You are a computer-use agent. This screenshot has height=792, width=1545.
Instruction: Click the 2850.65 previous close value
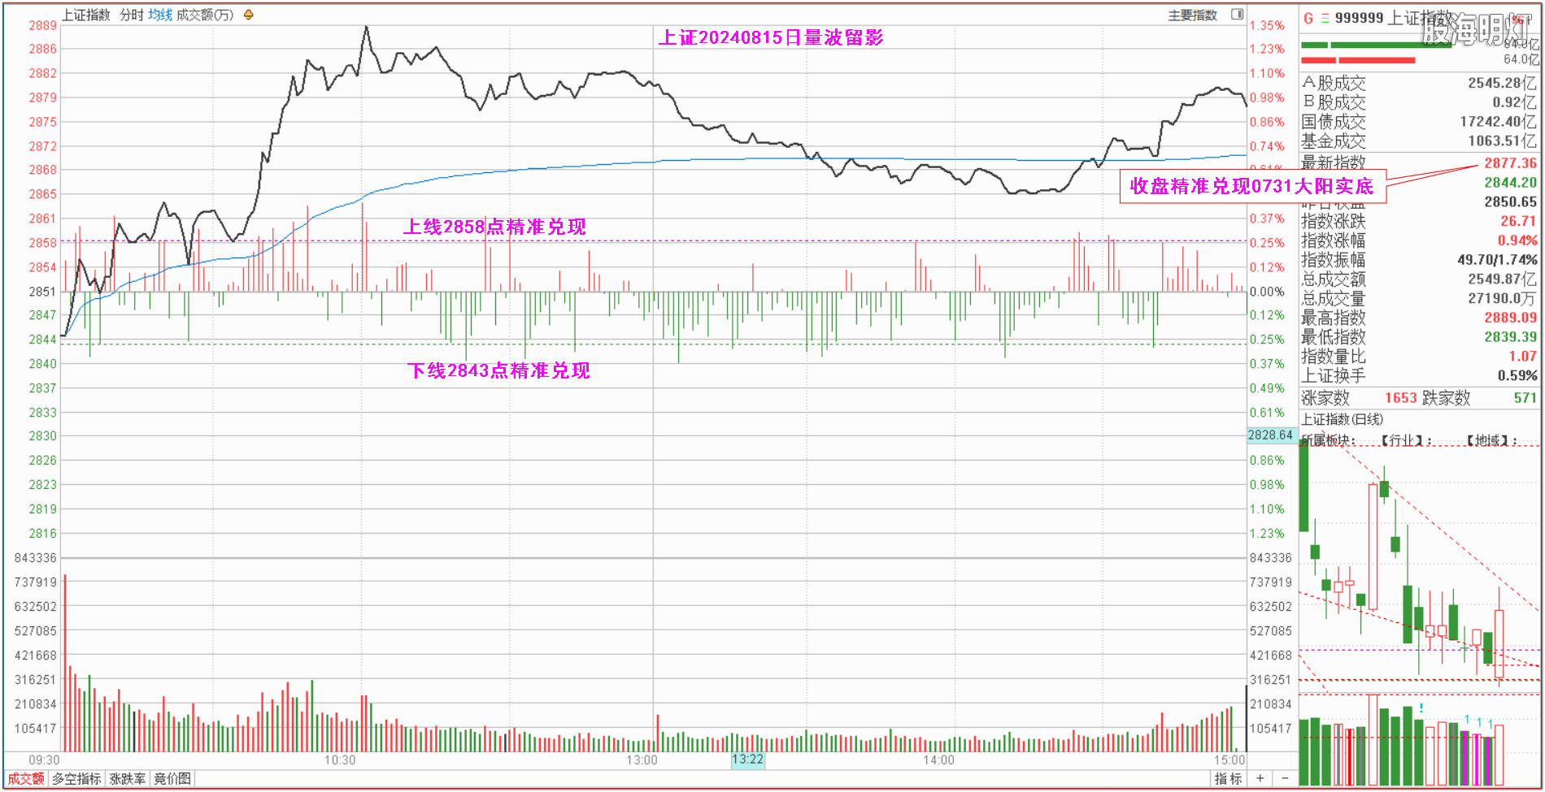click(x=1510, y=202)
